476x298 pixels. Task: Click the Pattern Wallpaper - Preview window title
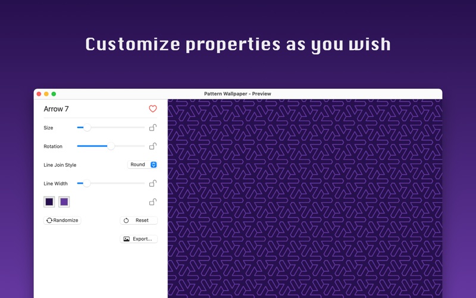pyautogui.click(x=237, y=94)
